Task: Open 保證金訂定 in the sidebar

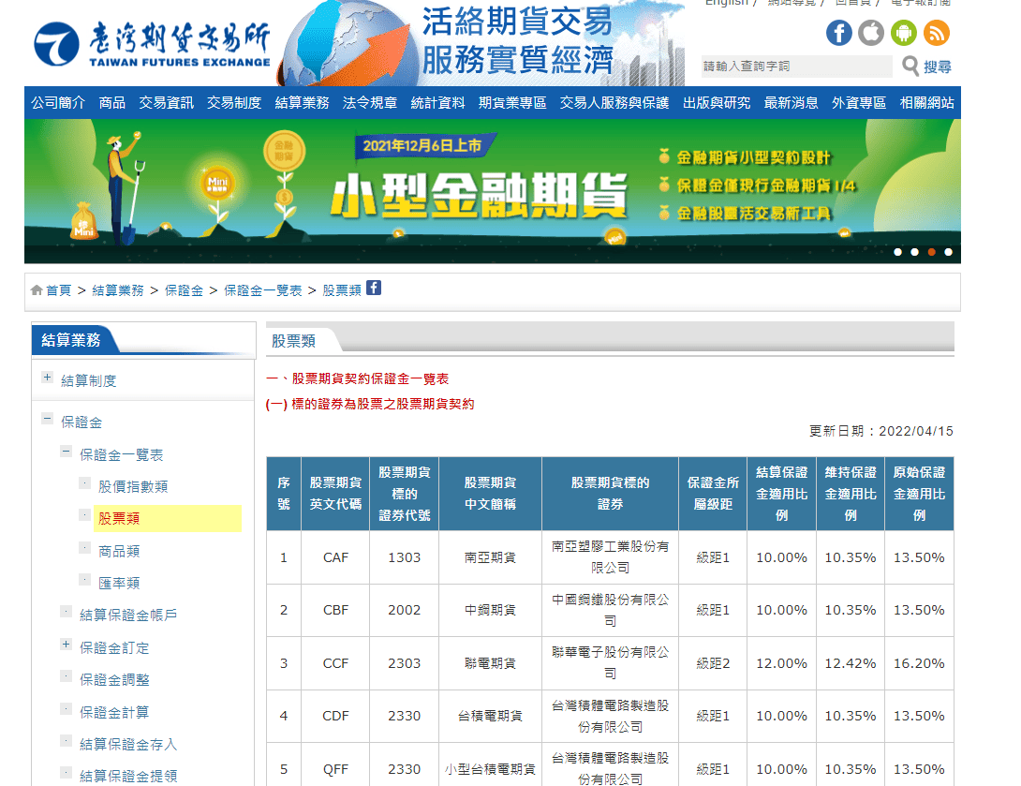Action: tap(114, 648)
